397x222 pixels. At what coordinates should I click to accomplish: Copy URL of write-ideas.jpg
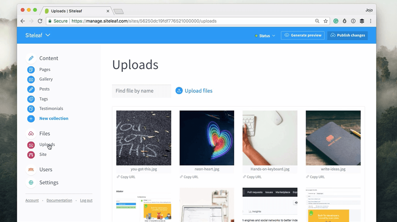(317, 177)
